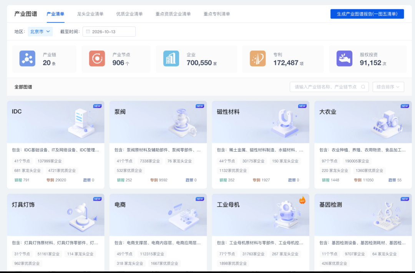This screenshot has height=273, width=415.
Task: Click the 9707家企业 tag
Action: click(x=355, y=254)
